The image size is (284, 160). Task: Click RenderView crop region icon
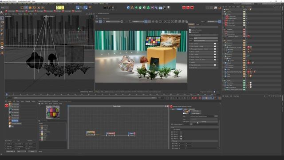130,22
